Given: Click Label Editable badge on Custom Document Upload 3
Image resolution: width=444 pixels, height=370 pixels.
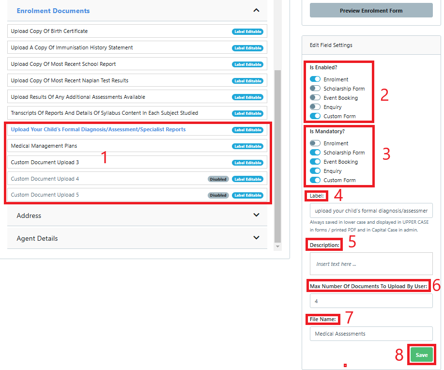Looking at the screenshot, I should click(247, 162).
